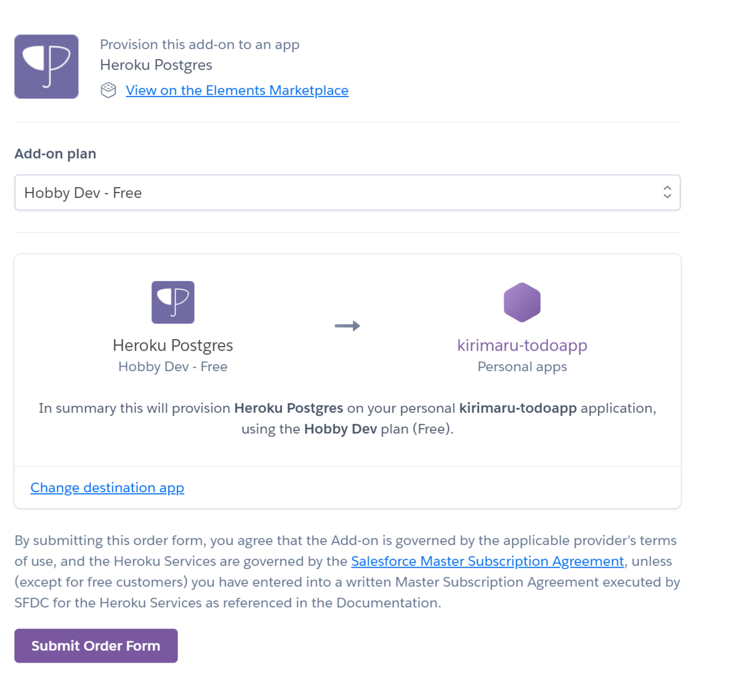This screenshot has width=739, height=673.
Task: Click the Personal apps label under the app
Action: pyautogui.click(x=522, y=367)
